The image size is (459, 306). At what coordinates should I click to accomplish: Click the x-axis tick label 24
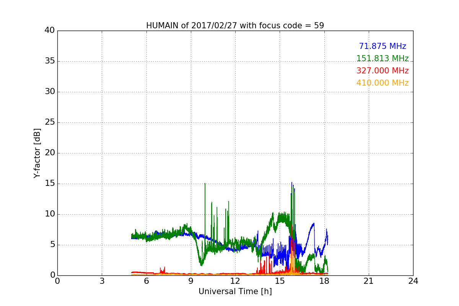(413, 281)
